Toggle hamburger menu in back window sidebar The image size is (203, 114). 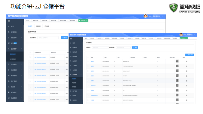pyautogui.click(x=9, y=21)
